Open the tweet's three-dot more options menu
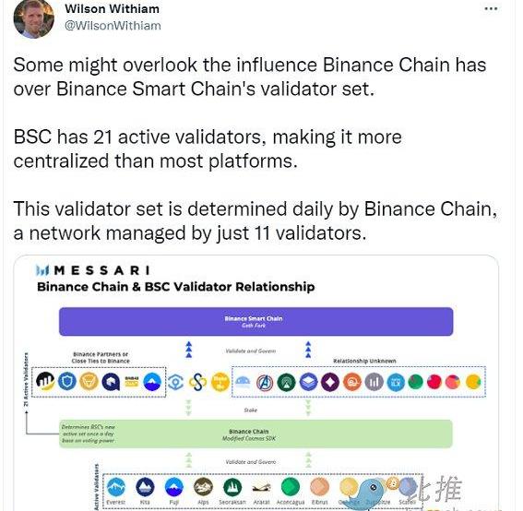This screenshot has height=511, width=523. 491,9
